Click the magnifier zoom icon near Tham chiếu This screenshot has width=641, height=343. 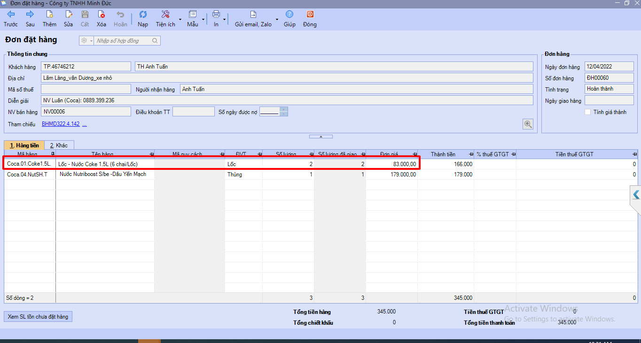click(528, 124)
